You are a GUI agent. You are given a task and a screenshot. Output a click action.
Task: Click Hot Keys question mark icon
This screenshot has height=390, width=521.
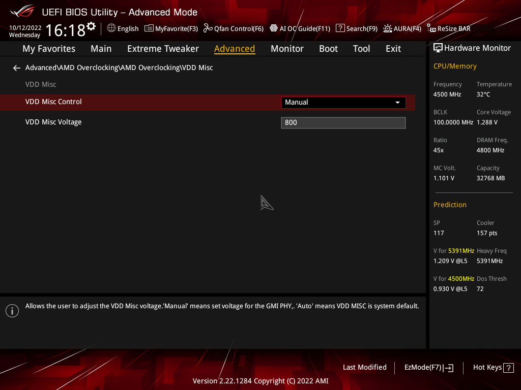click(508, 368)
